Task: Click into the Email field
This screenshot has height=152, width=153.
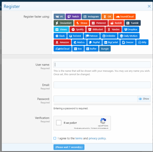Action: click(102, 85)
